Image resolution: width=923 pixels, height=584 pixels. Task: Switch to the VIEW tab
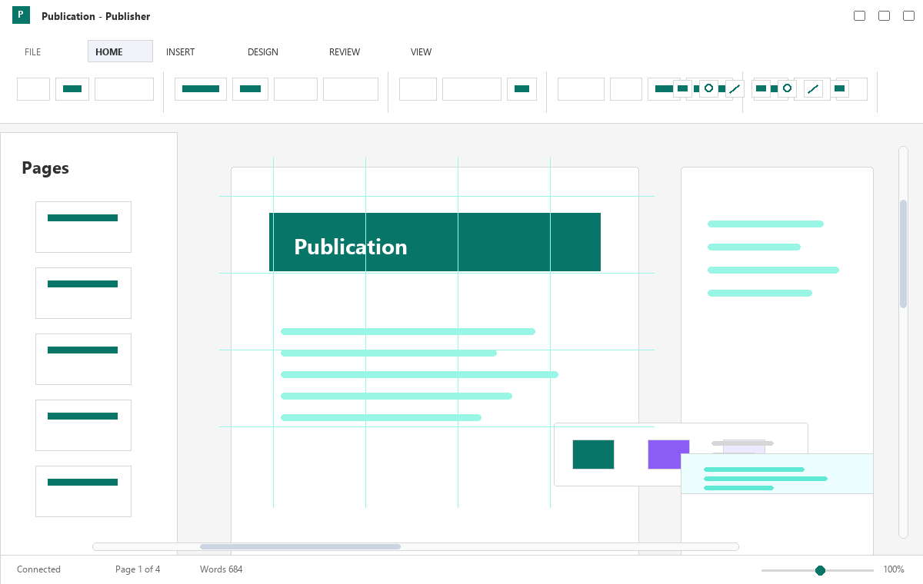[x=421, y=52]
